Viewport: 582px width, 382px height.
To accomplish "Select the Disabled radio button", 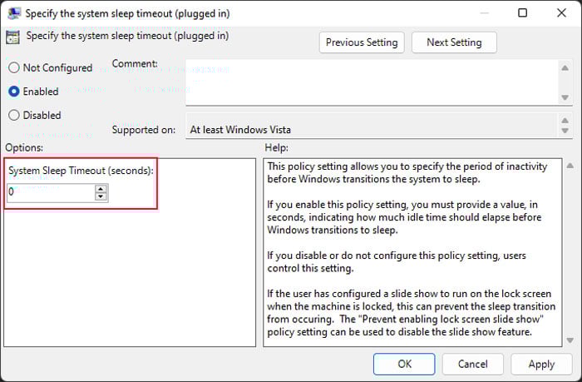I will 14,115.
